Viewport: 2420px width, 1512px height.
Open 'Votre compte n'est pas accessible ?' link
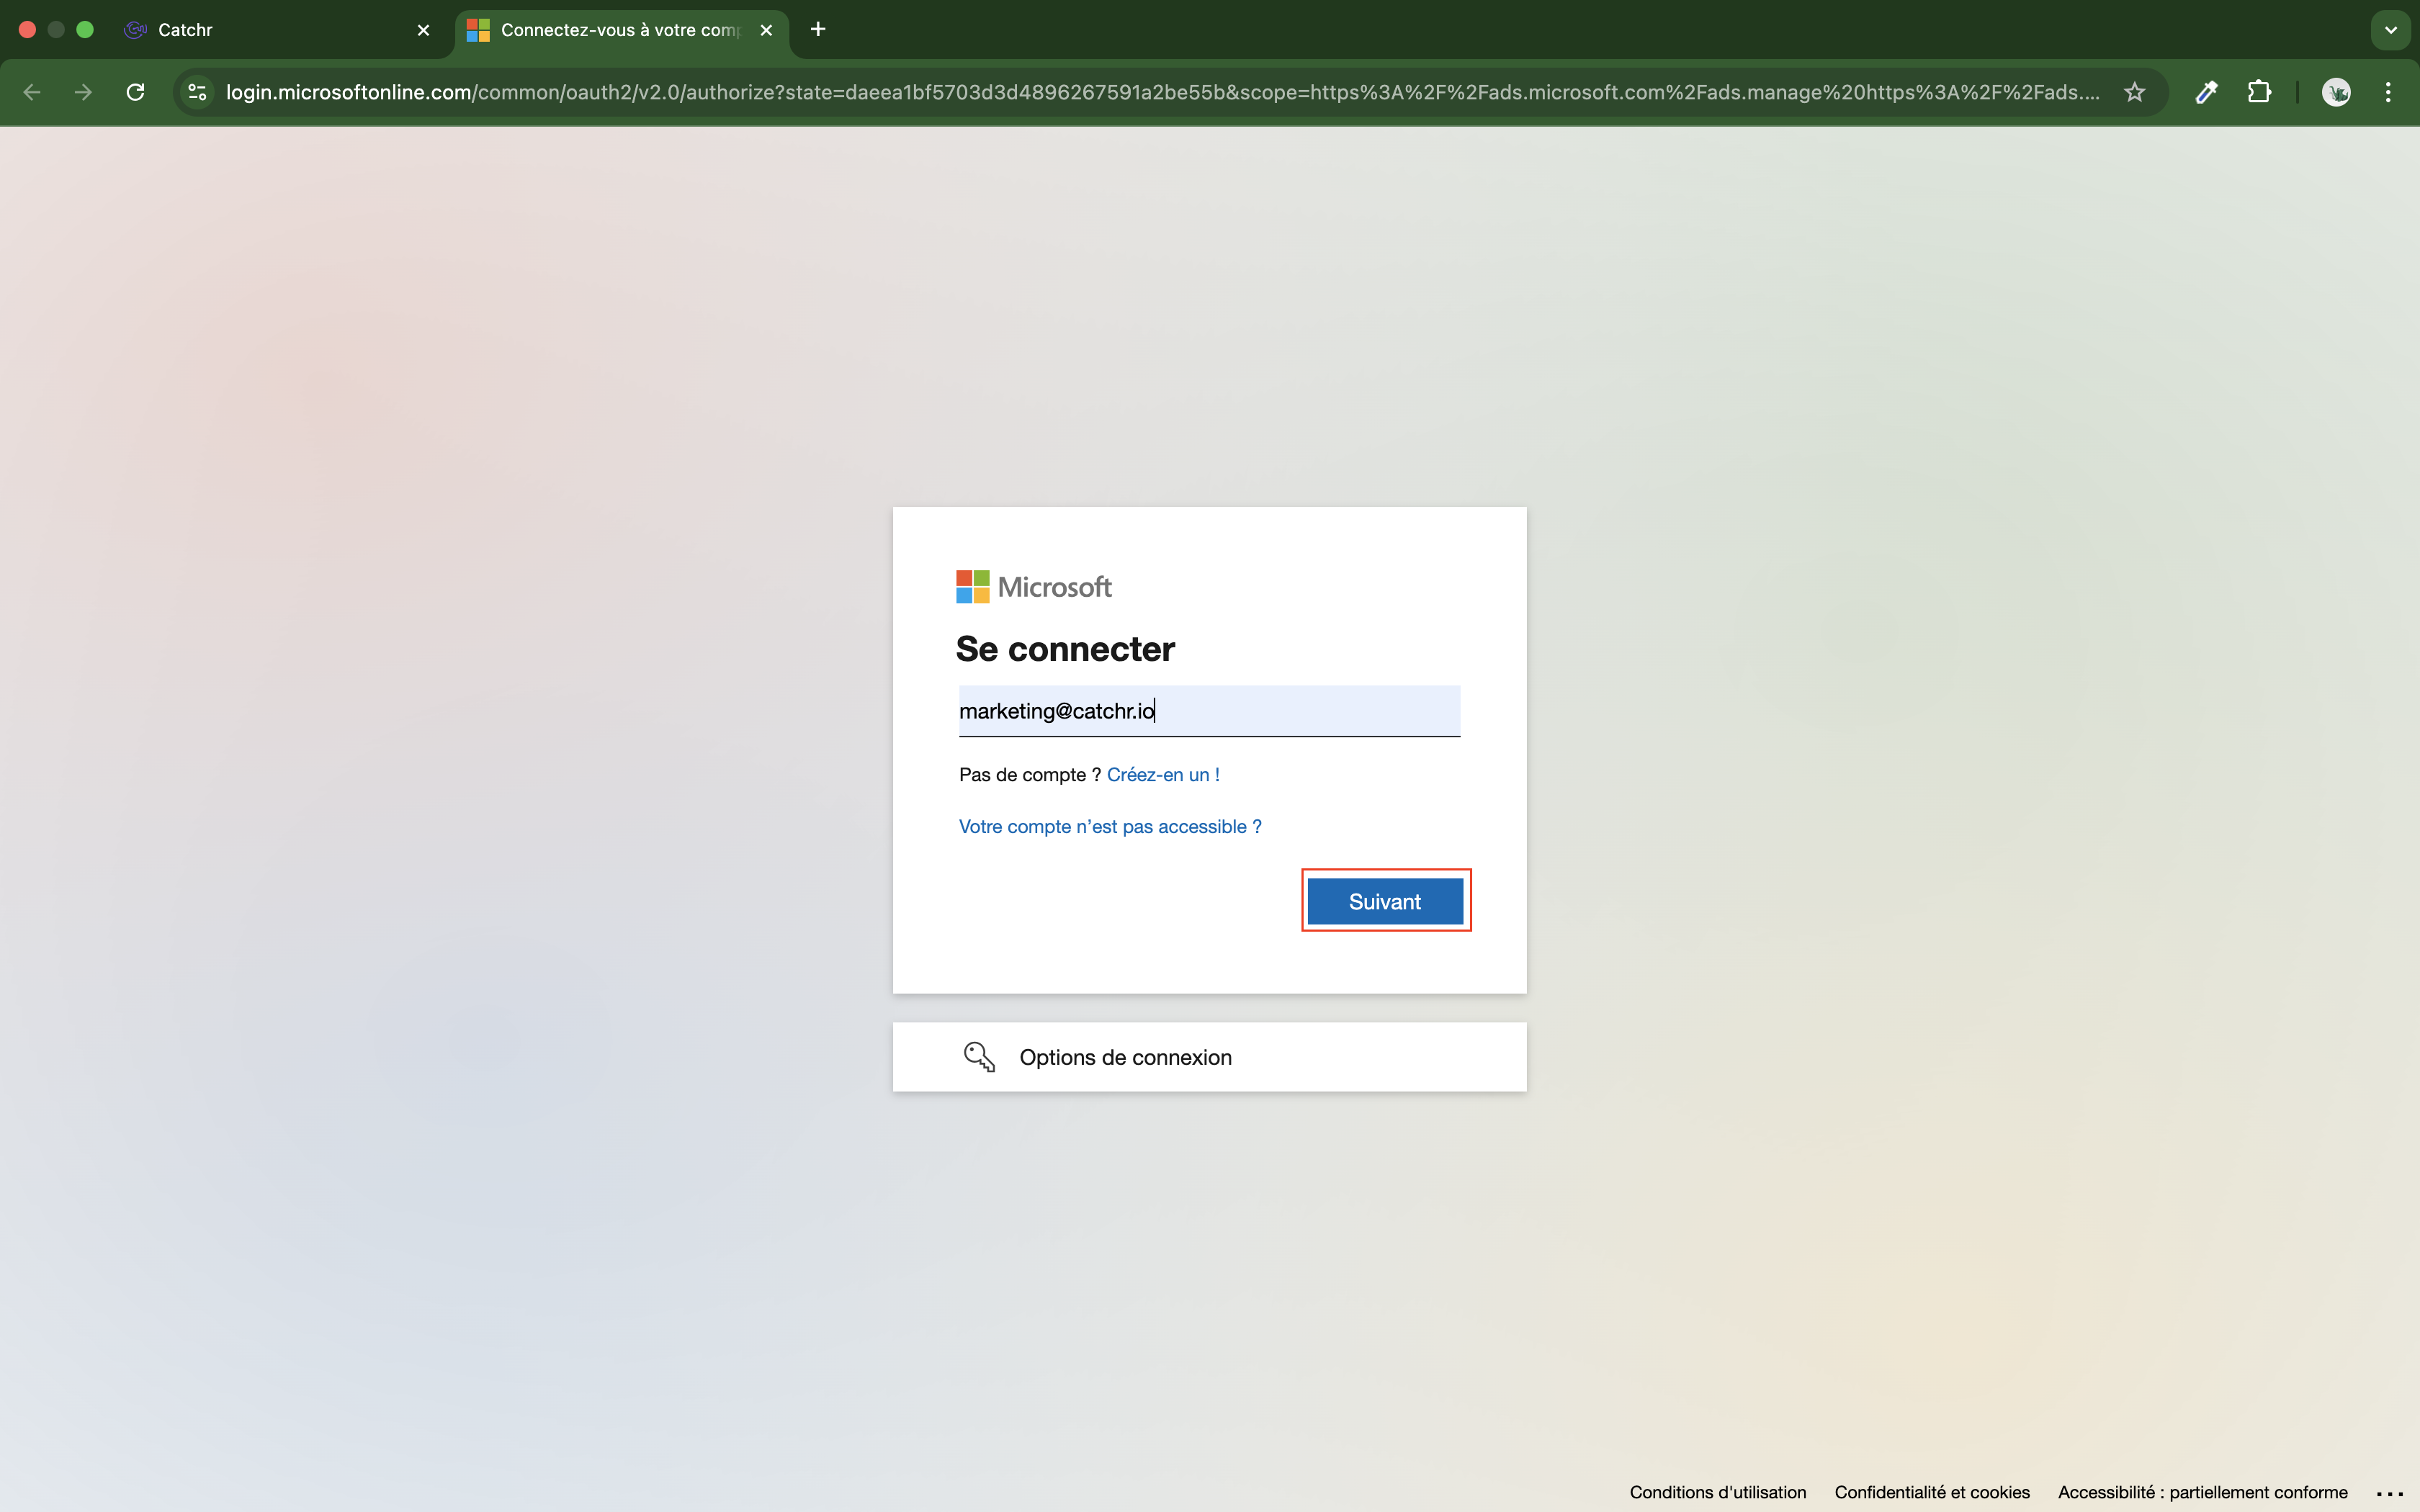pyautogui.click(x=1110, y=827)
